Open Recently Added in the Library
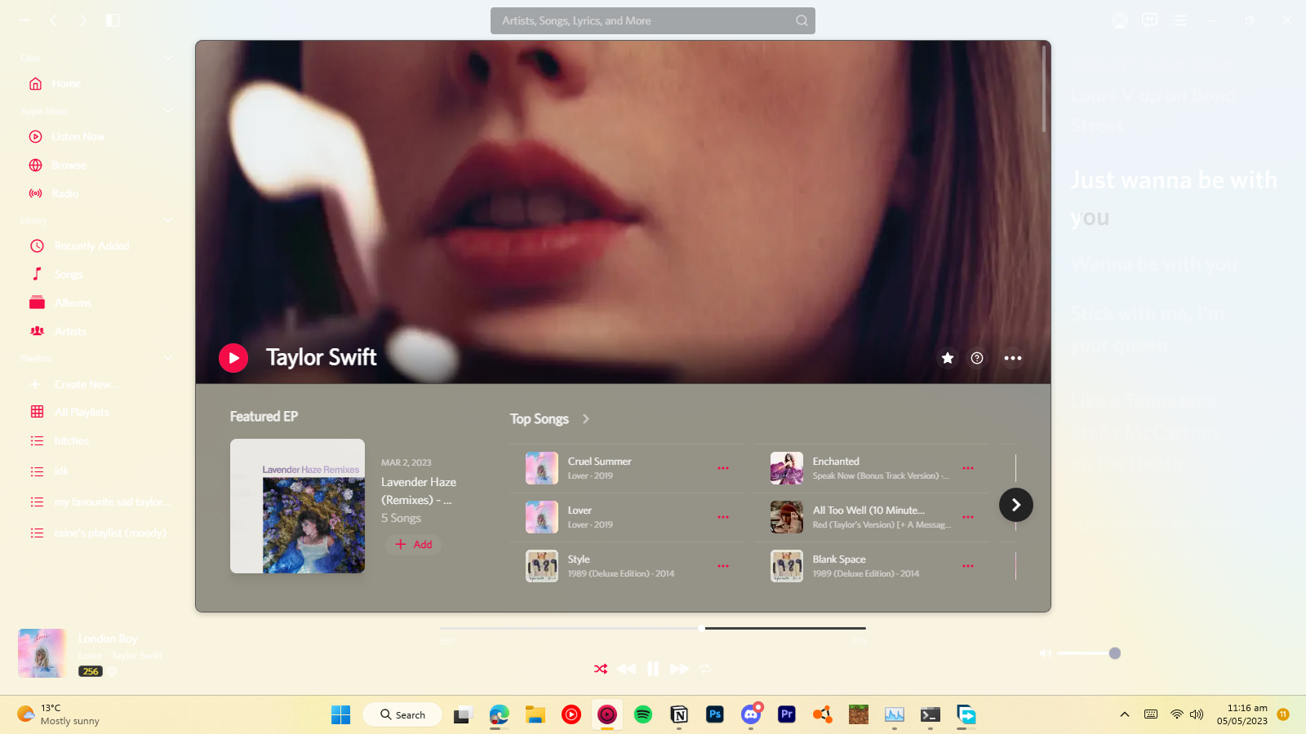The width and height of the screenshot is (1306, 734). 91,245
